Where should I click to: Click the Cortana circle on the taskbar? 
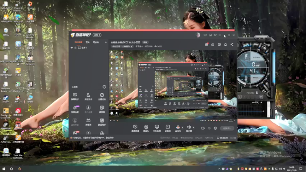coord(11,169)
